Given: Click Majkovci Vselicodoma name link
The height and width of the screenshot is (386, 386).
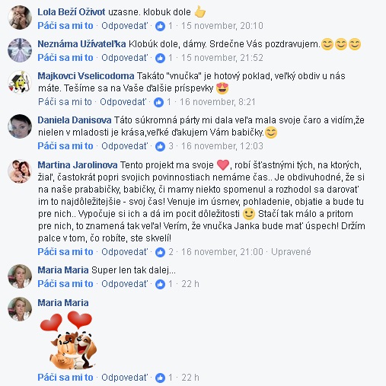Looking at the screenshot, I should (x=86, y=76).
